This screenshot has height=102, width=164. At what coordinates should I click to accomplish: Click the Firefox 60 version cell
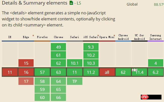[42, 97]
